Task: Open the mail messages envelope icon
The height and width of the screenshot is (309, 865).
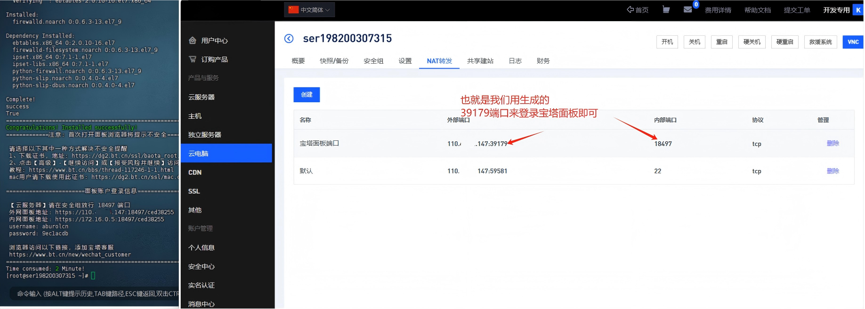Action: click(687, 9)
